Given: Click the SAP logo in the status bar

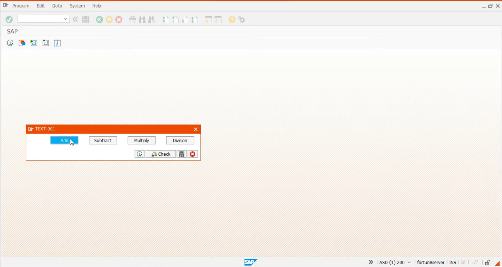Looking at the screenshot, I should pyautogui.click(x=250, y=262).
